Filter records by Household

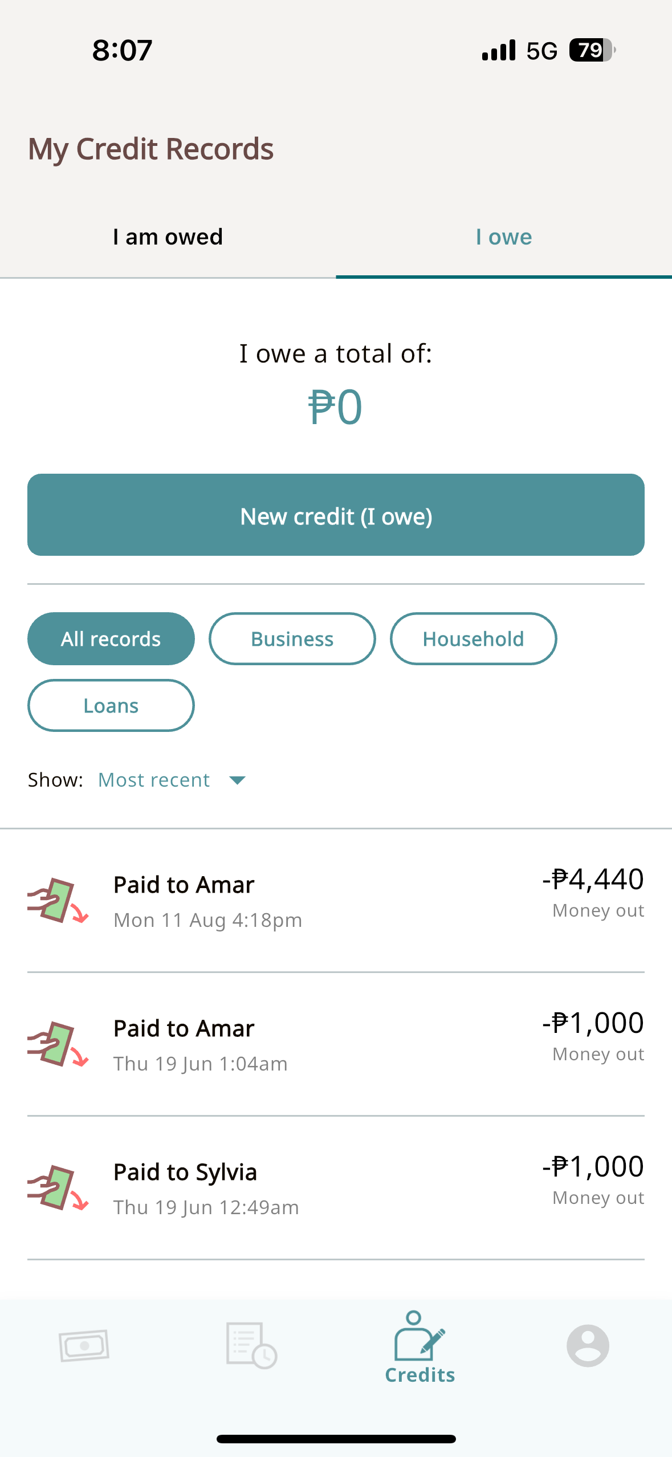[473, 639]
